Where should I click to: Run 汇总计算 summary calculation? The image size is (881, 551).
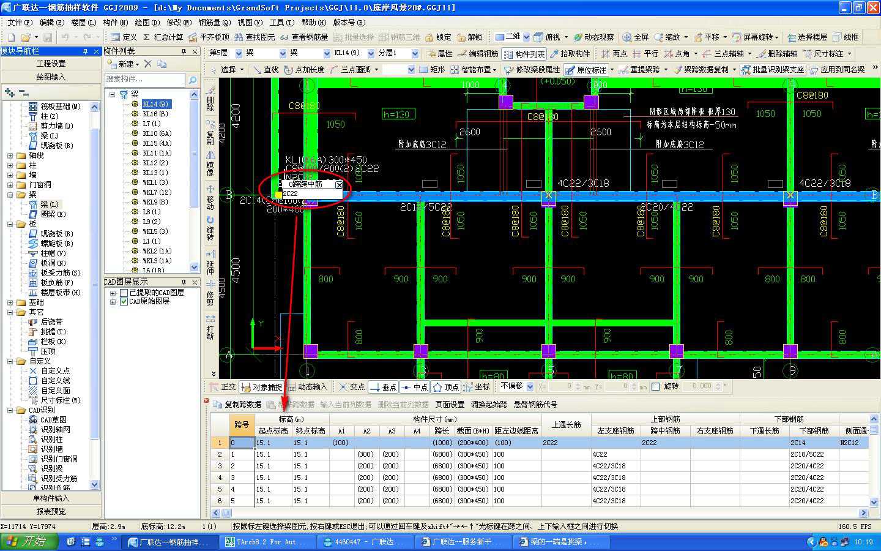(x=163, y=37)
